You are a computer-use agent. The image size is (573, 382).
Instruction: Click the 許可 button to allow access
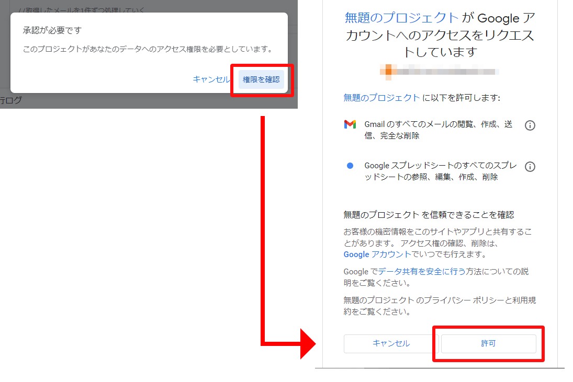pos(488,343)
